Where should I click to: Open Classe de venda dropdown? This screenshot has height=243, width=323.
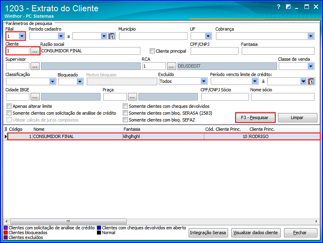coord(311,66)
